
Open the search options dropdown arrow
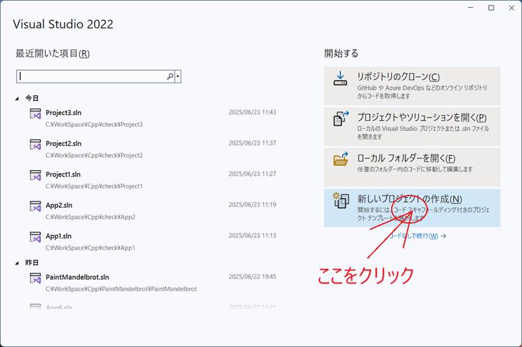(x=178, y=77)
